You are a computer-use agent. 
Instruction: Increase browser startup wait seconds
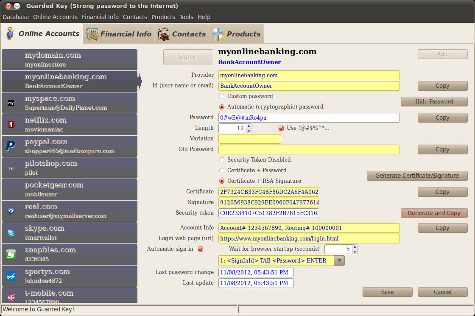click(355, 247)
